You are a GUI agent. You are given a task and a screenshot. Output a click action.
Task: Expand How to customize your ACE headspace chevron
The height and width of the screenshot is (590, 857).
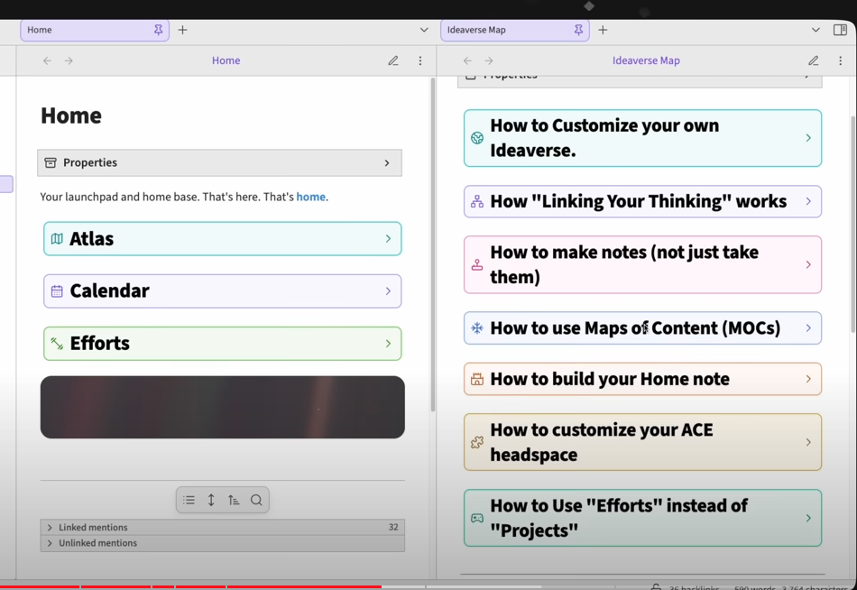point(808,442)
